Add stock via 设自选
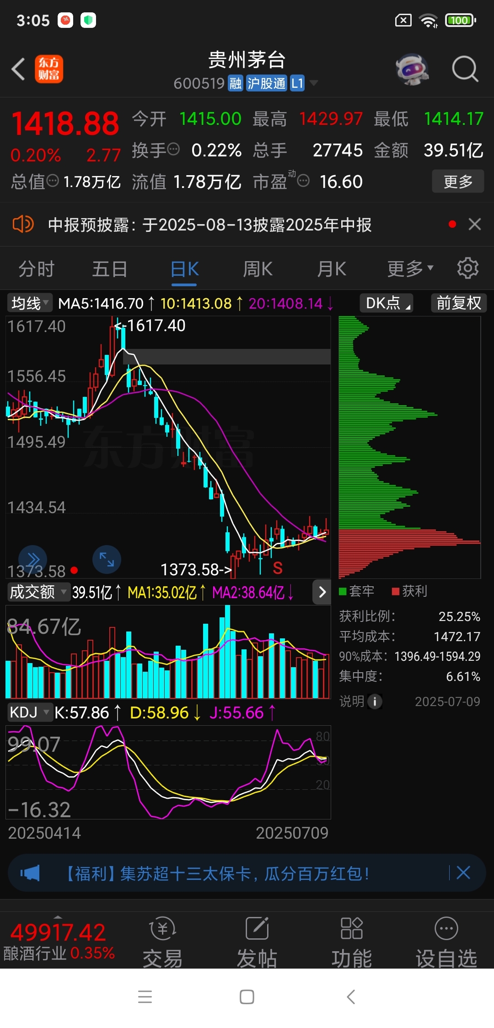 (x=446, y=943)
